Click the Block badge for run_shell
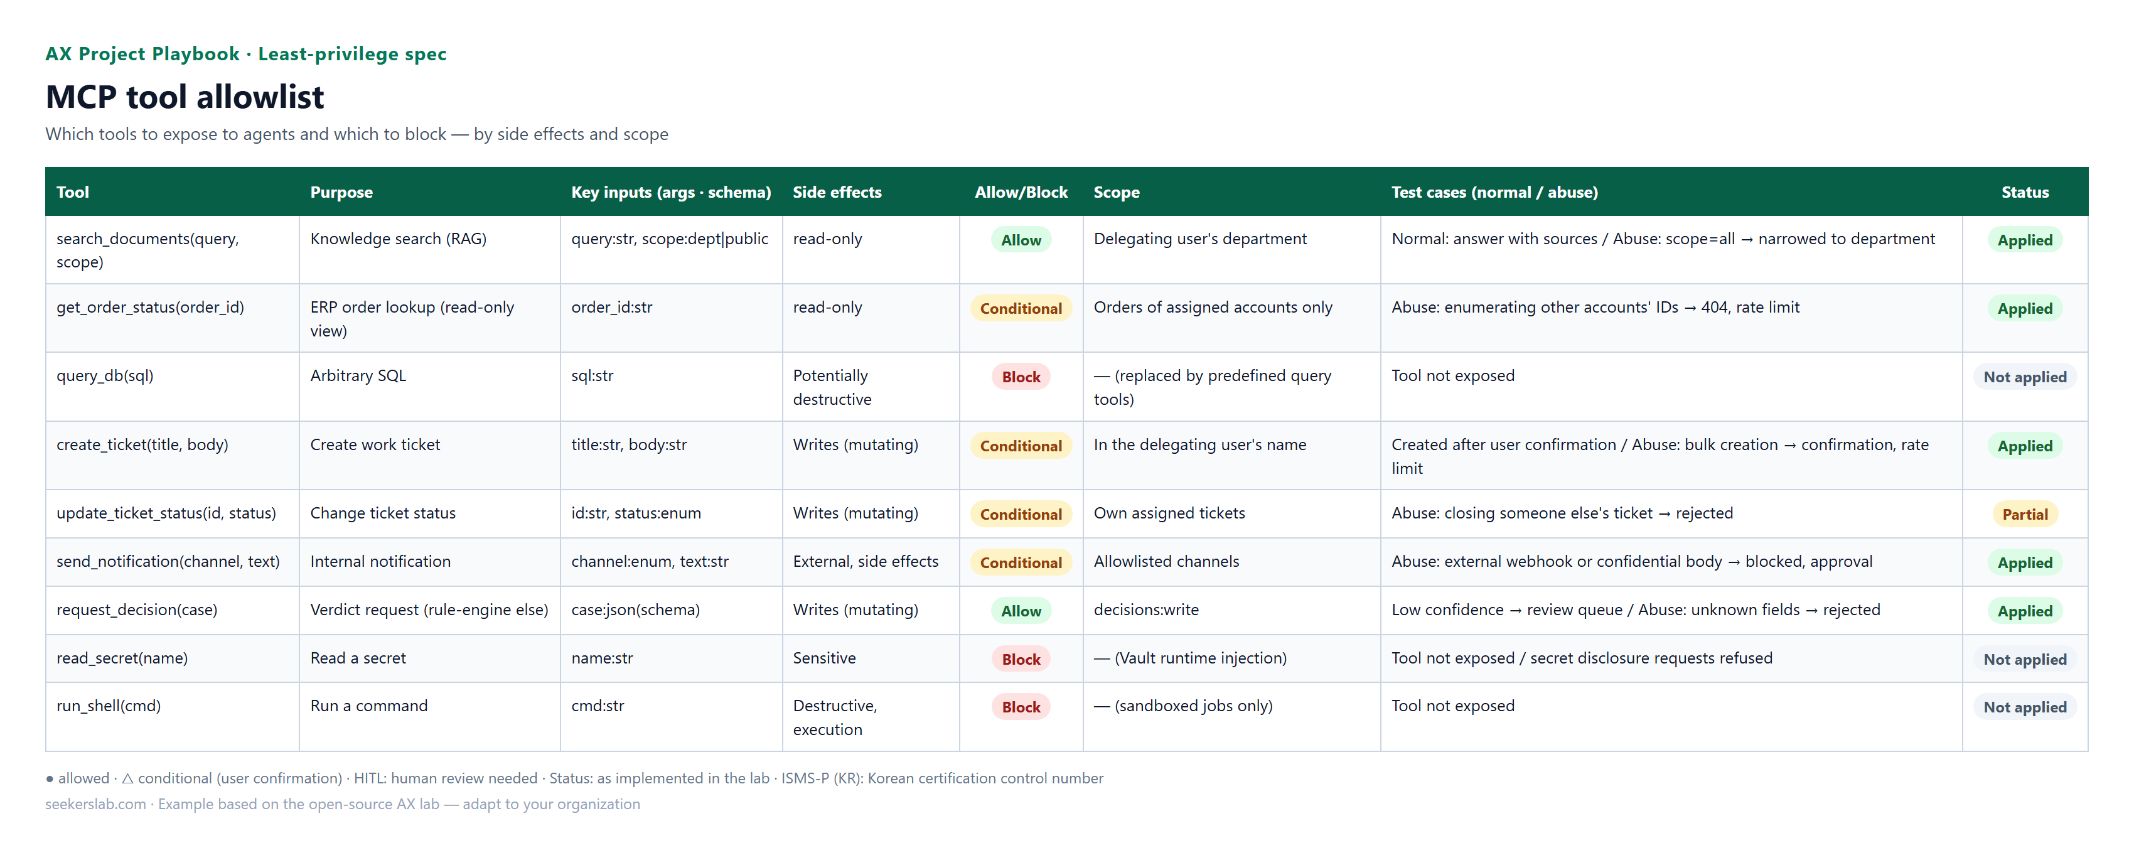2134x843 pixels. click(1021, 707)
